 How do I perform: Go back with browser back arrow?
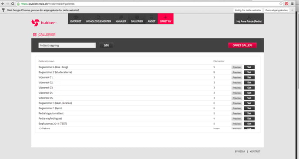[x=3, y=3]
